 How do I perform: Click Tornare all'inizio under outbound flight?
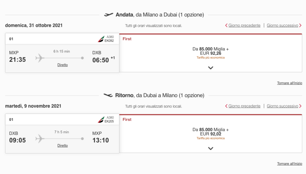(x=290, y=83)
